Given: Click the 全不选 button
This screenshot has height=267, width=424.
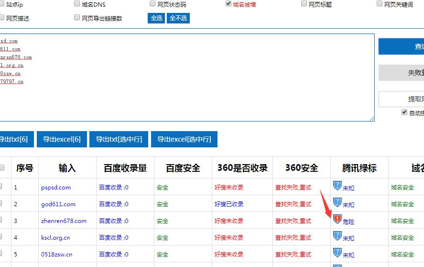Looking at the screenshot, I should (178, 18).
